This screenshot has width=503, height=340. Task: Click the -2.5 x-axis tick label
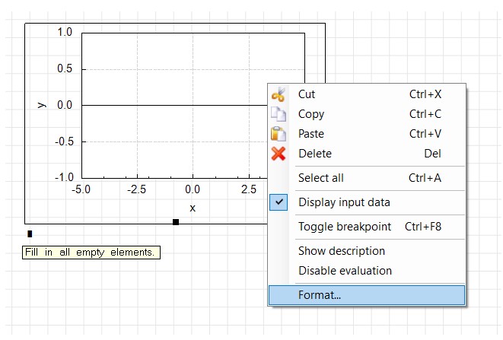tap(137, 188)
